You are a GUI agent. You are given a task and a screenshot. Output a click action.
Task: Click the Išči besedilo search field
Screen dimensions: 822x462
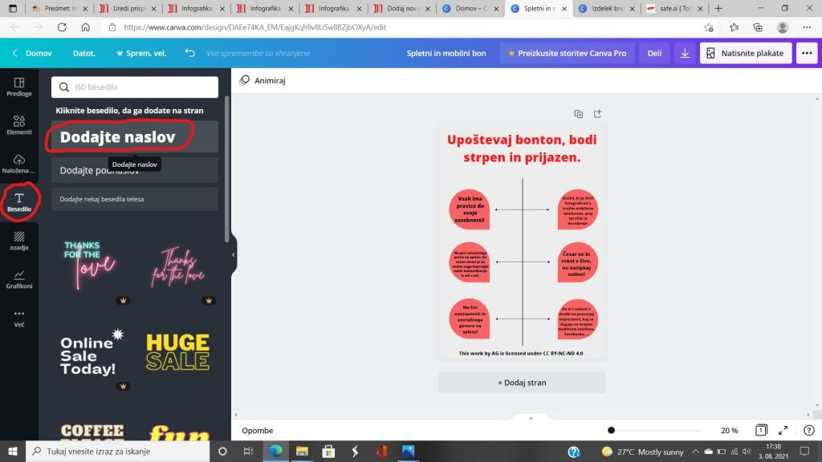(x=135, y=87)
